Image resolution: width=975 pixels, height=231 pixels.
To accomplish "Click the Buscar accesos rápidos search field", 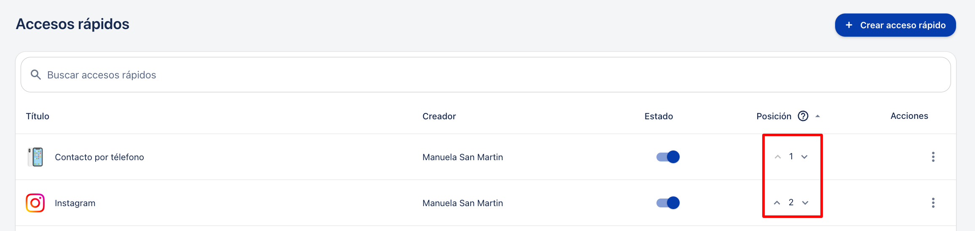I will pyautogui.click(x=485, y=75).
